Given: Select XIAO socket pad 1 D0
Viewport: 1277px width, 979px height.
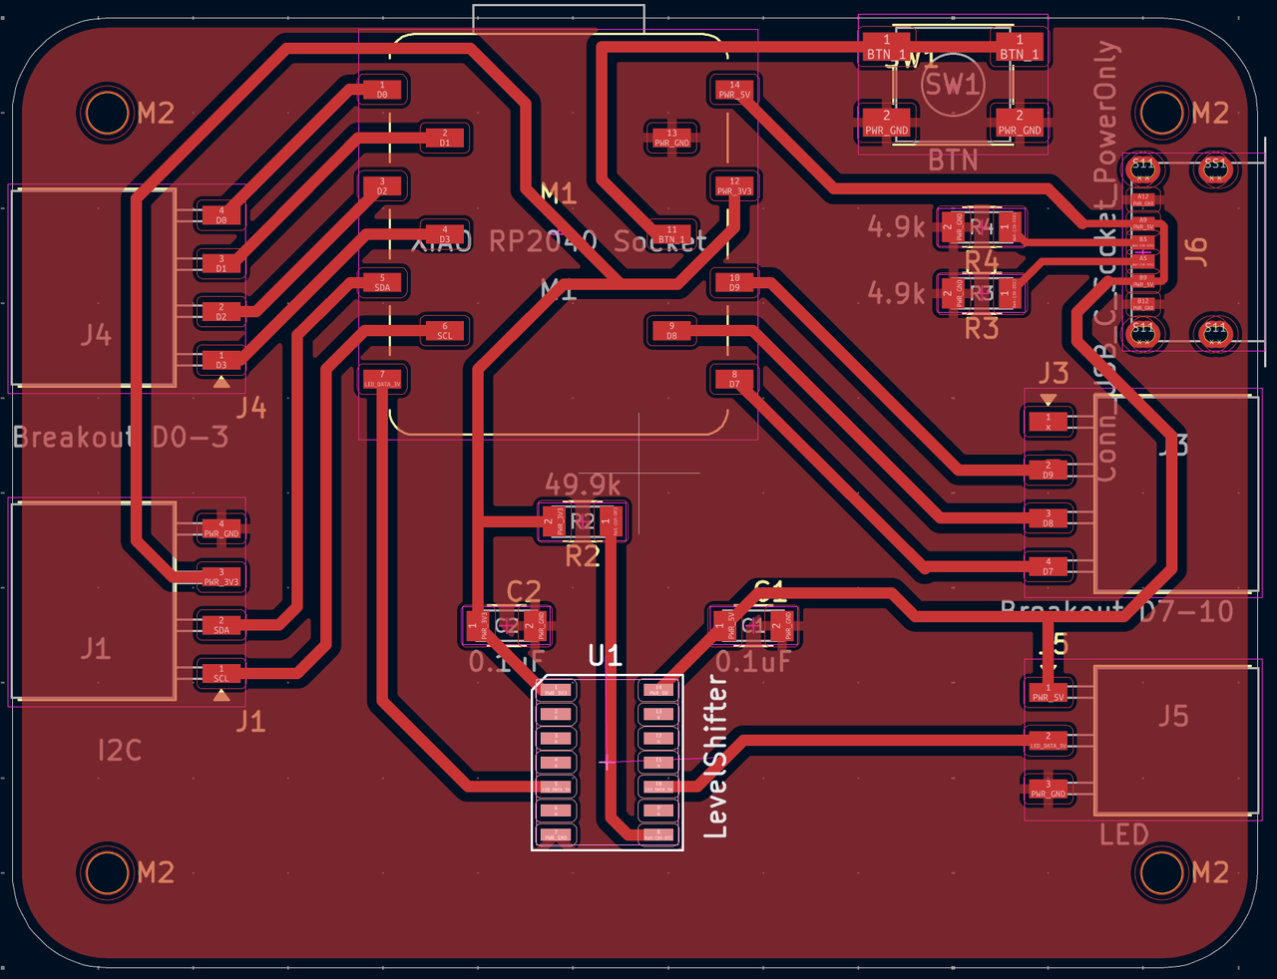Looking at the screenshot, I should click(x=382, y=90).
